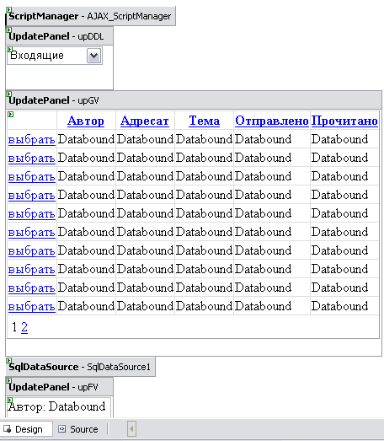Go to page 2 of the grid
384x441 pixels.
[24, 327]
